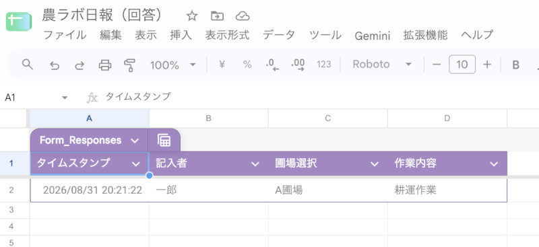Move document using folder icon
The height and width of the screenshot is (247, 539).
(217, 15)
